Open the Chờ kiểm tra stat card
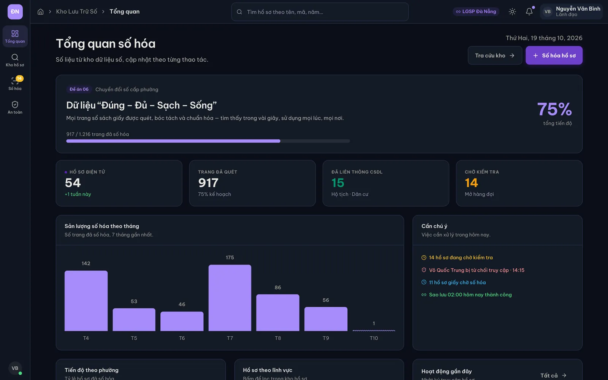The image size is (608, 380). click(519, 183)
